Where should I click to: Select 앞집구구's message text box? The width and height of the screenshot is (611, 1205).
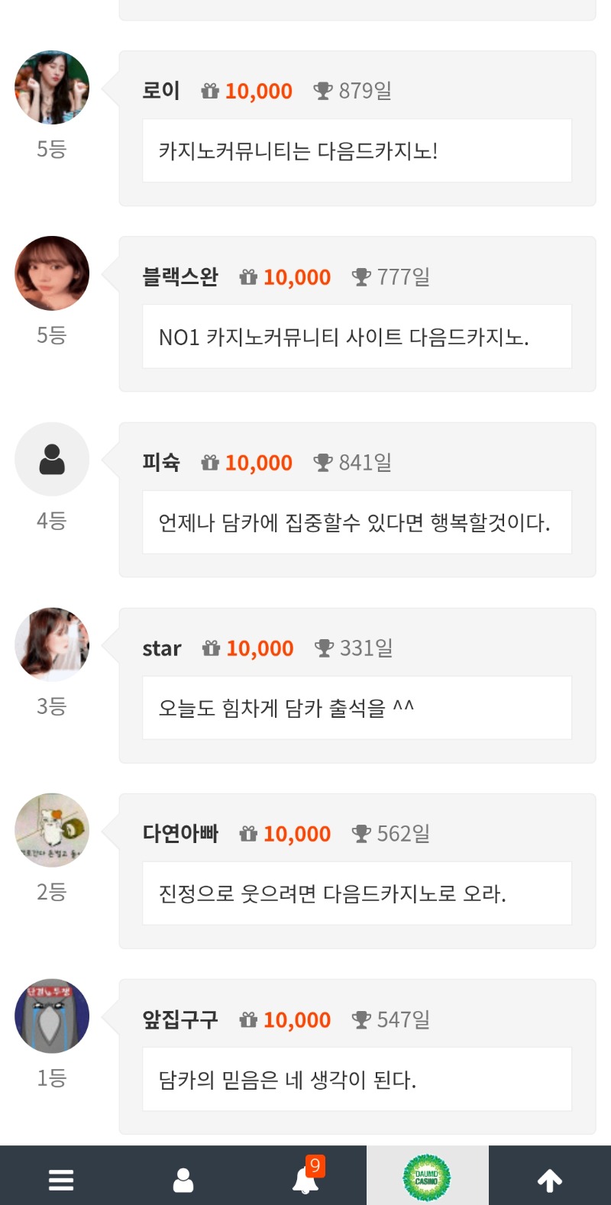[x=357, y=1080]
